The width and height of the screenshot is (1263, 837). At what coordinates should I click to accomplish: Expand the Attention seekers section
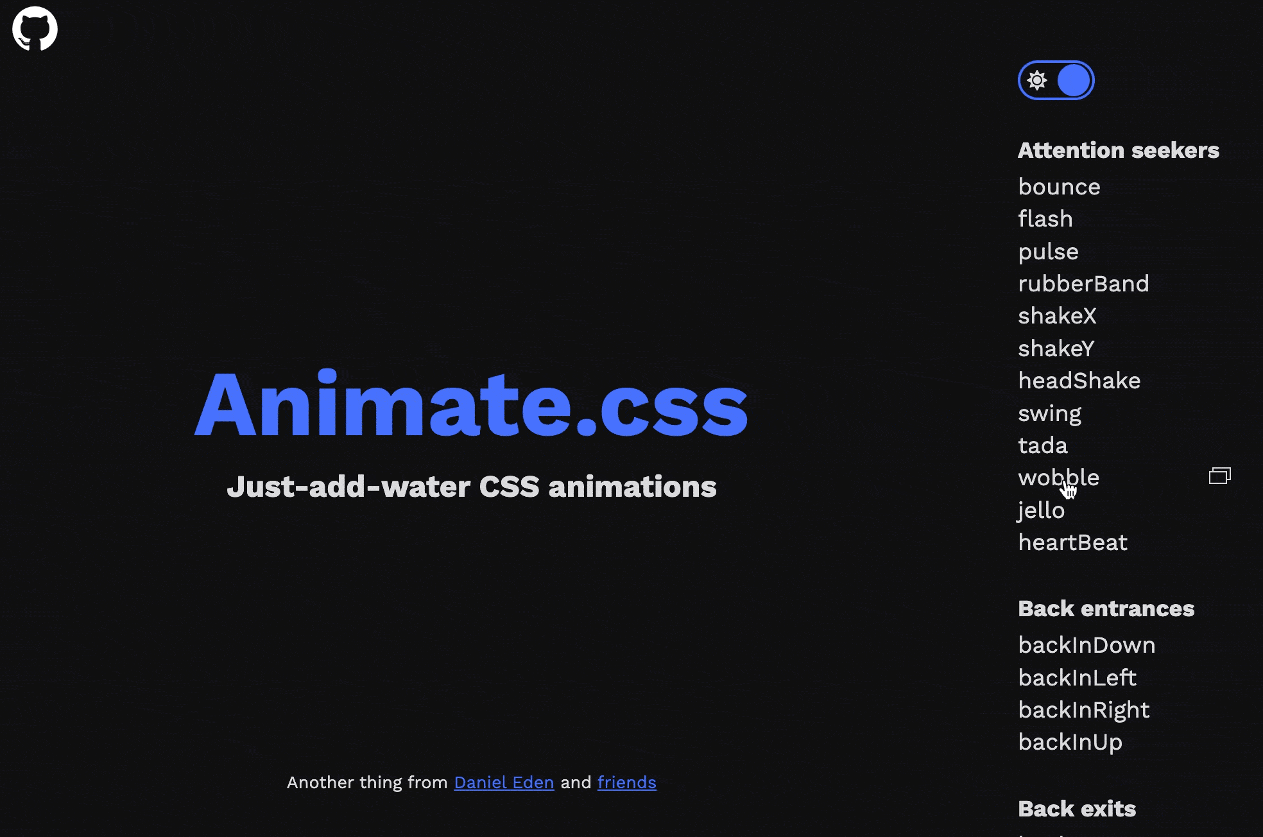coord(1117,150)
